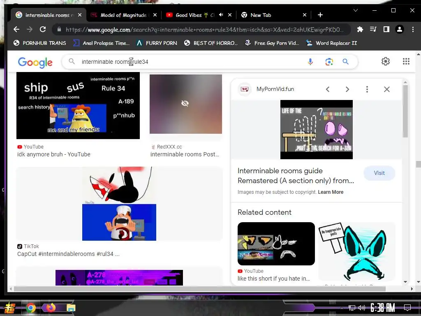This screenshot has height=316, width=421.
Task: Click the page horizontal scrollbar
Action: coord(200,289)
